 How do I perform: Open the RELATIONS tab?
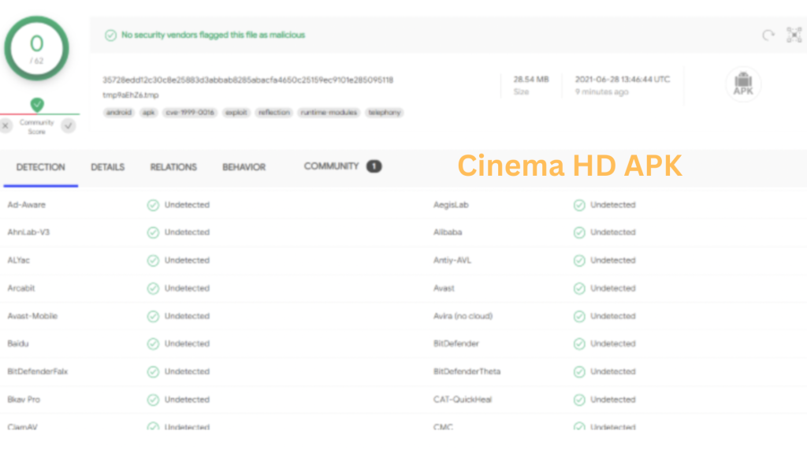[x=173, y=167]
